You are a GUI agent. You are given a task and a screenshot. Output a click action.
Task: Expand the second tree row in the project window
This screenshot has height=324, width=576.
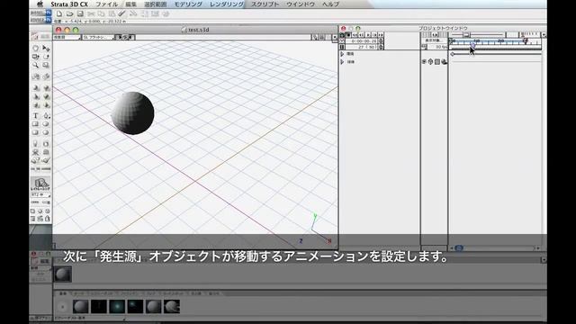coord(342,62)
